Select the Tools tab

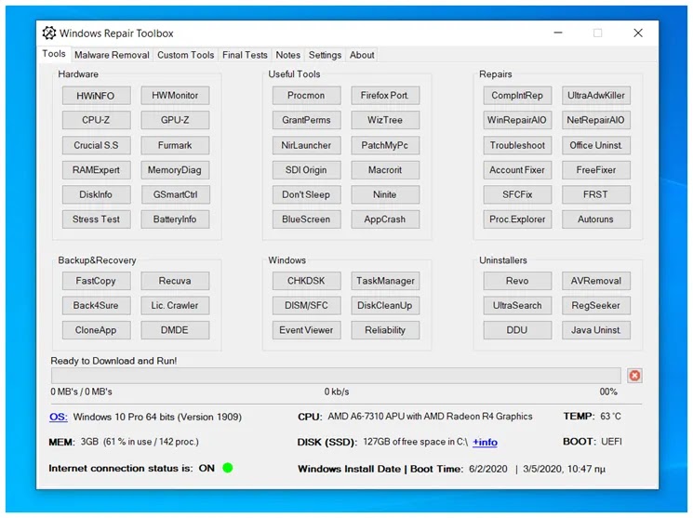(54, 54)
